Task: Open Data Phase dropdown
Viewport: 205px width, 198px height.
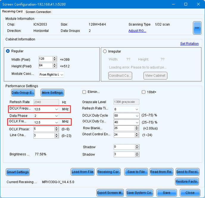Action: [x=46, y=116]
